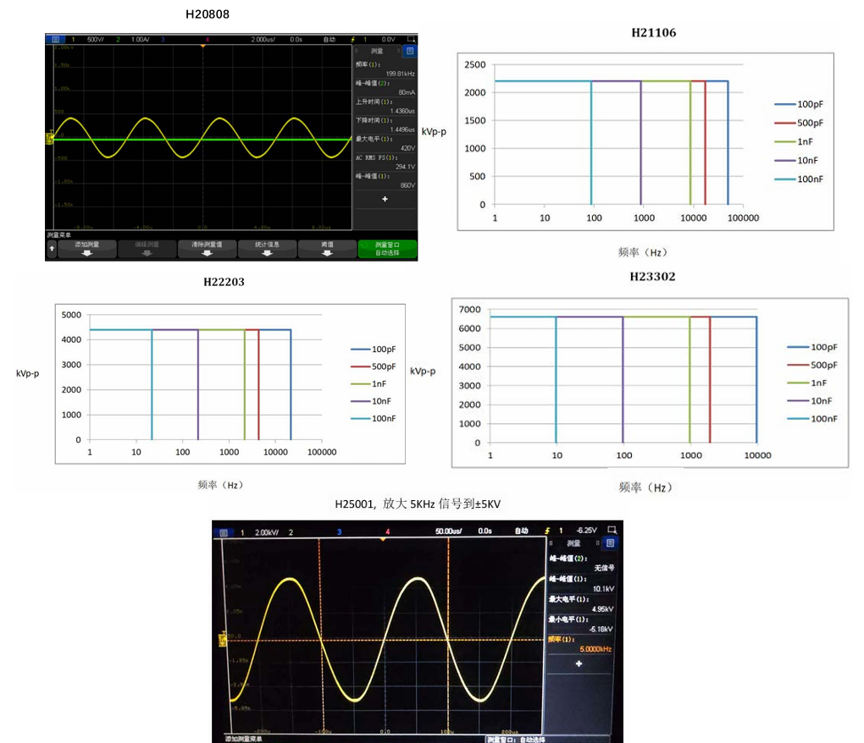The height and width of the screenshot is (743, 864).
Task: Click the plus icon in H25001 measurement panel
Action: (x=579, y=664)
